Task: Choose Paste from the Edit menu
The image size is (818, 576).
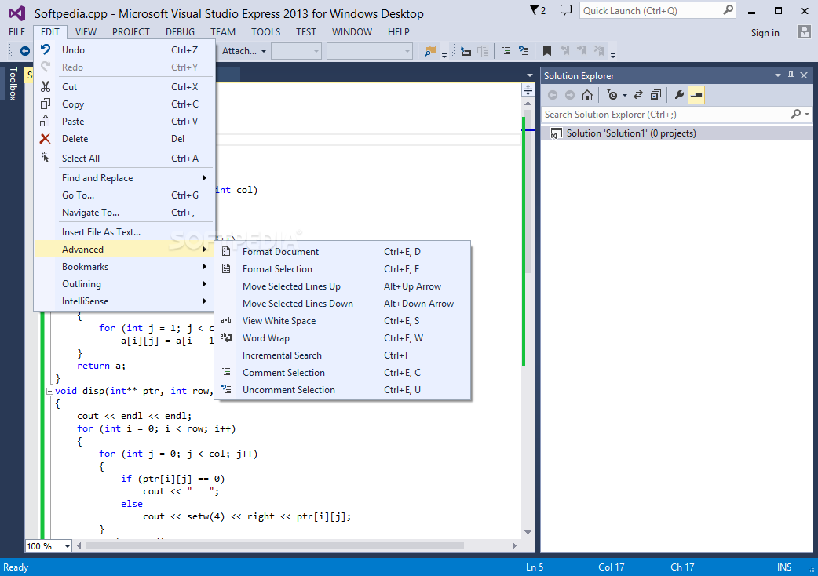Action: (x=125, y=122)
